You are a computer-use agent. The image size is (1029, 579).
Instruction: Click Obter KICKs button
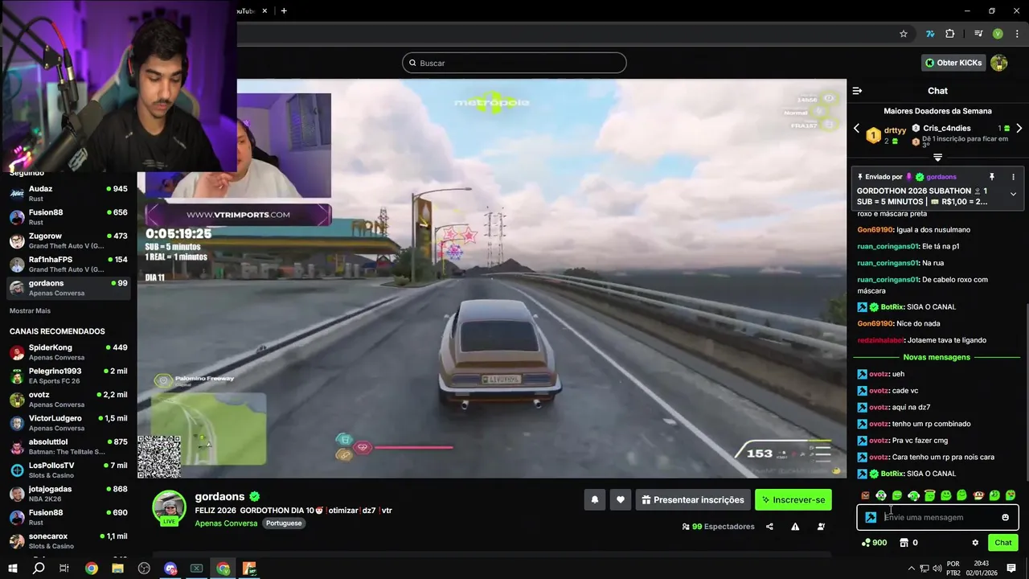[x=953, y=63]
